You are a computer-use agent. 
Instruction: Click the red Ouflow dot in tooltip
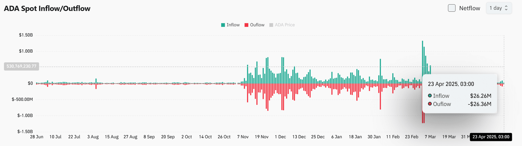[x=430, y=104]
